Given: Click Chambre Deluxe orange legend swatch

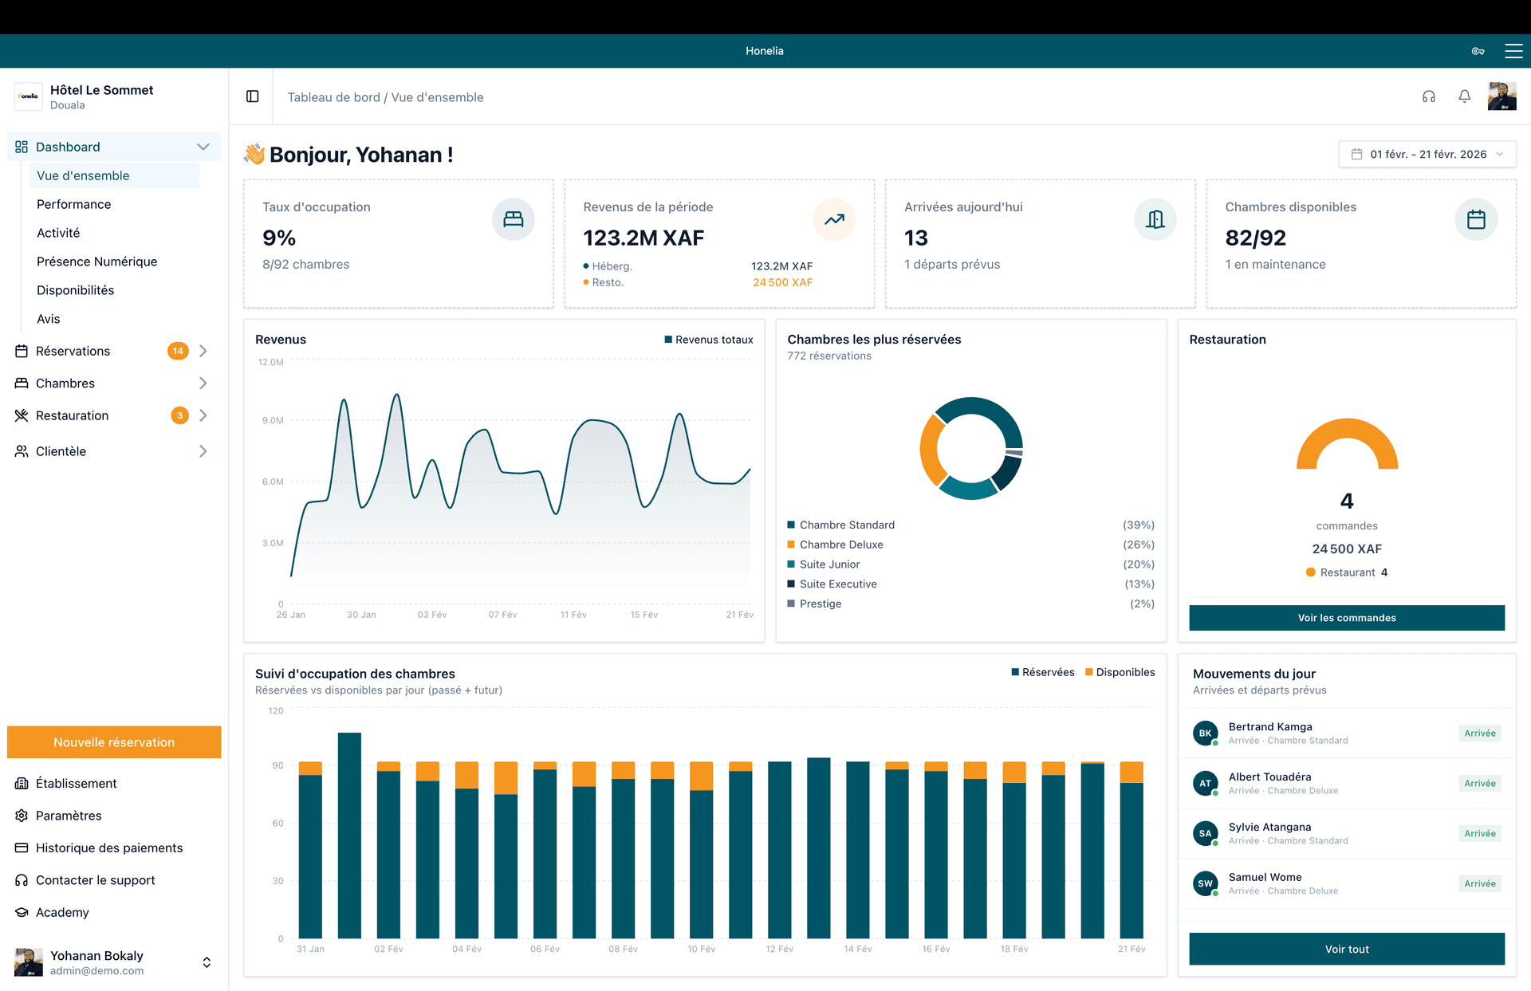Looking at the screenshot, I should (x=791, y=545).
